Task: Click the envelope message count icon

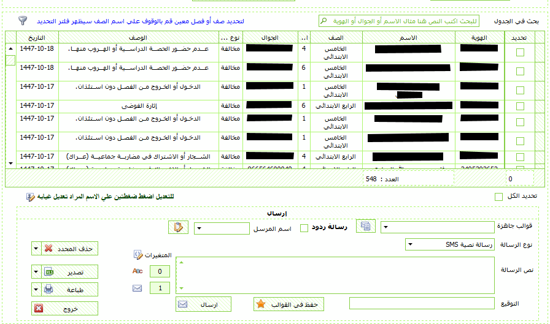Action: point(137,288)
